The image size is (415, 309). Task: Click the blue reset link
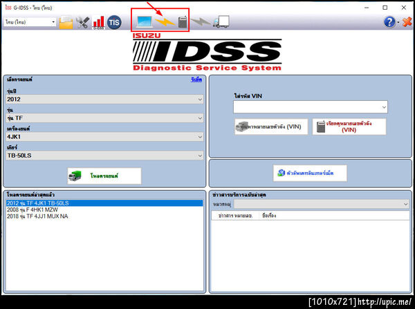196,79
